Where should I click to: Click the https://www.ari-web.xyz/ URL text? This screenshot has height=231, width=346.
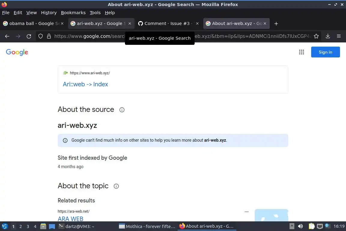coord(90,73)
